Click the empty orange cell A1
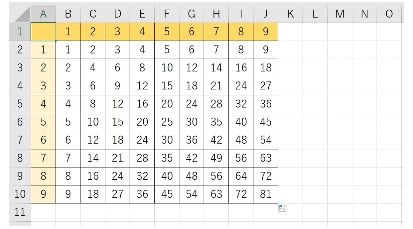The height and width of the screenshot is (229, 413). pos(43,32)
